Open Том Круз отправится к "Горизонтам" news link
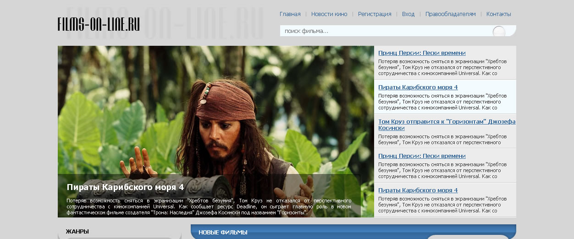The image size is (574, 239). (x=447, y=125)
